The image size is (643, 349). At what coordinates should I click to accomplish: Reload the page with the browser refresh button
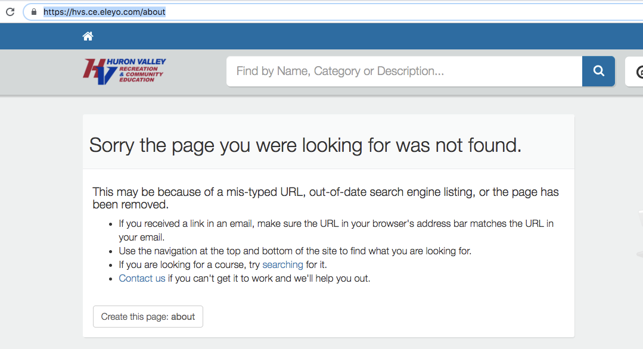[10, 11]
